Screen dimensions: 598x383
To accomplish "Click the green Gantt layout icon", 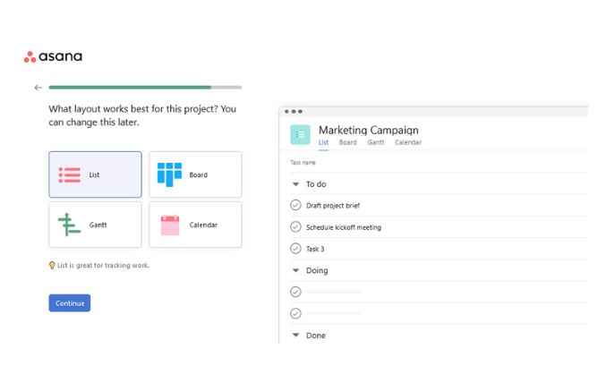I will 69,225.
